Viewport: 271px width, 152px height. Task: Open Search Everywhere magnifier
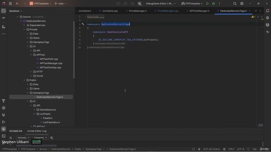point(235,3)
